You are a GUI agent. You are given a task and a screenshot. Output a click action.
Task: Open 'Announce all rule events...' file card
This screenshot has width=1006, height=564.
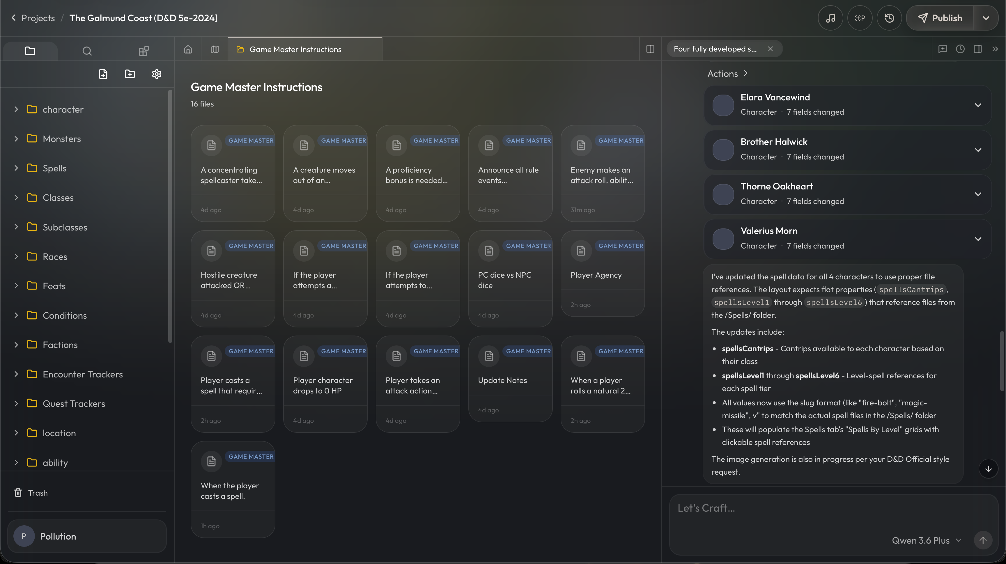510,173
